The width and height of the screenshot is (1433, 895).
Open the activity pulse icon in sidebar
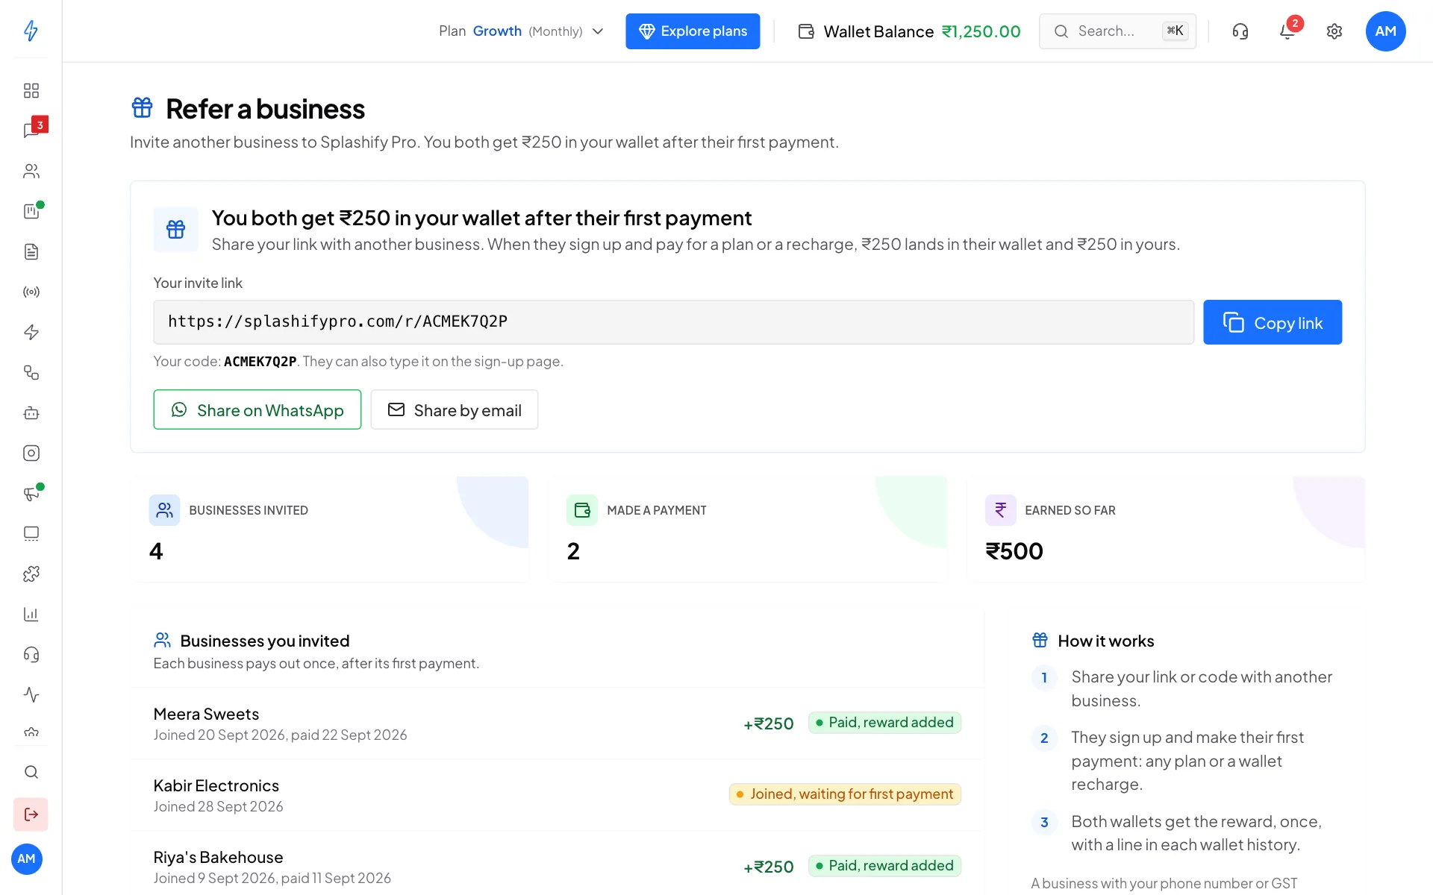(x=31, y=694)
